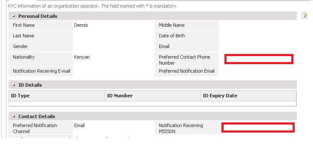Screen dimensions: 313x153
Task: Click the Preferred Notification Email label
Action: click(187, 71)
